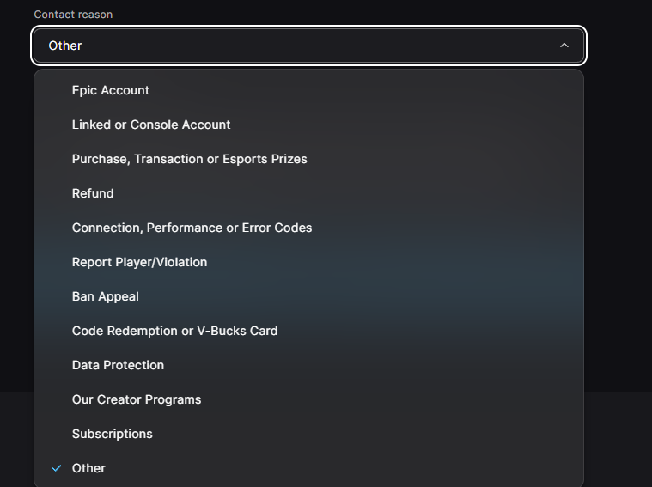The width and height of the screenshot is (652, 487).
Task: Choose the Ban Appeal option
Action: pyautogui.click(x=308, y=296)
